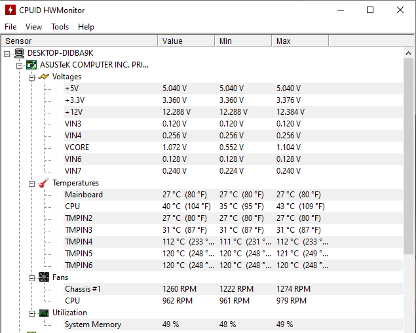Click the Voltages lightning bolt icon
416x333 pixels.
click(x=44, y=77)
